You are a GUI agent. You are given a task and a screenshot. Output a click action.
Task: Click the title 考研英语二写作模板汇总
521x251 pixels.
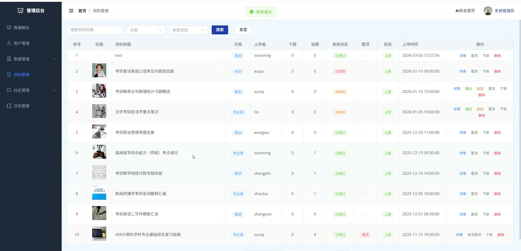point(137,214)
